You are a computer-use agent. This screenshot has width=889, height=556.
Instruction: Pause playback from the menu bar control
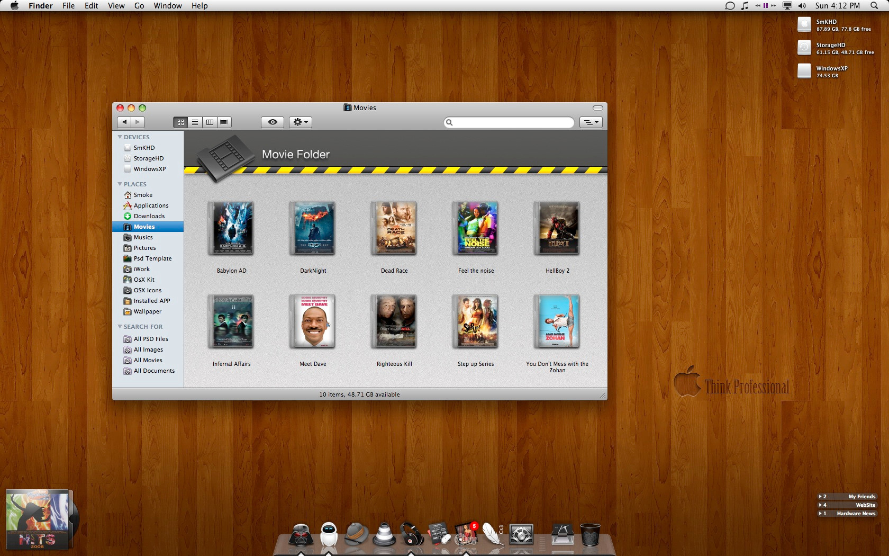pyautogui.click(x=765, y=6)
